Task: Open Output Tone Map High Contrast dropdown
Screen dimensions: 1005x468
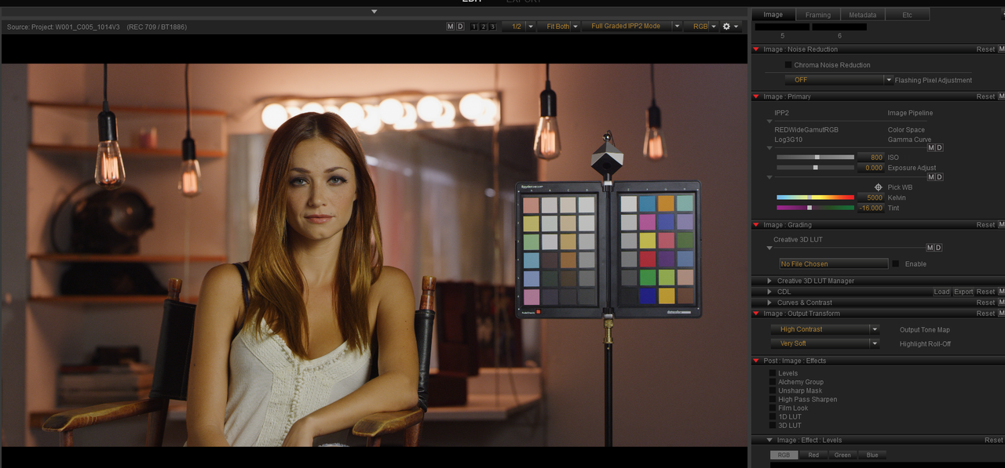Action: (x=825, y=329)
